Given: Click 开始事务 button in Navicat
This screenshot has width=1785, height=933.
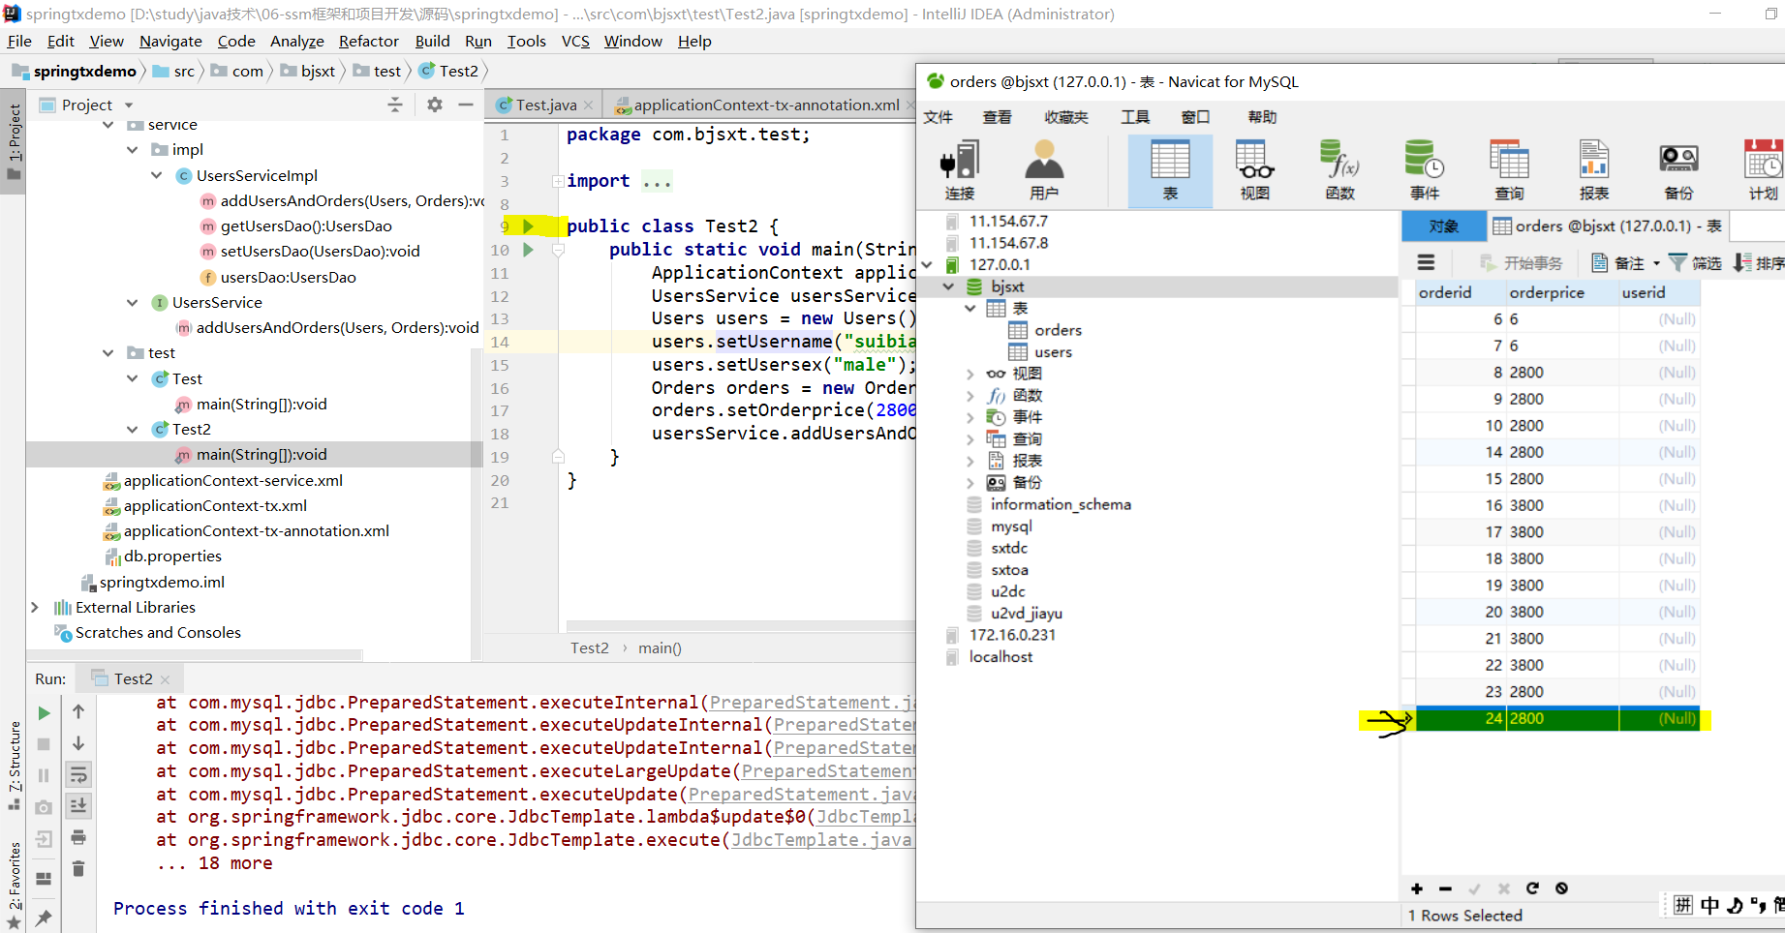Looking at the screenshot, I should (1522, 263).
